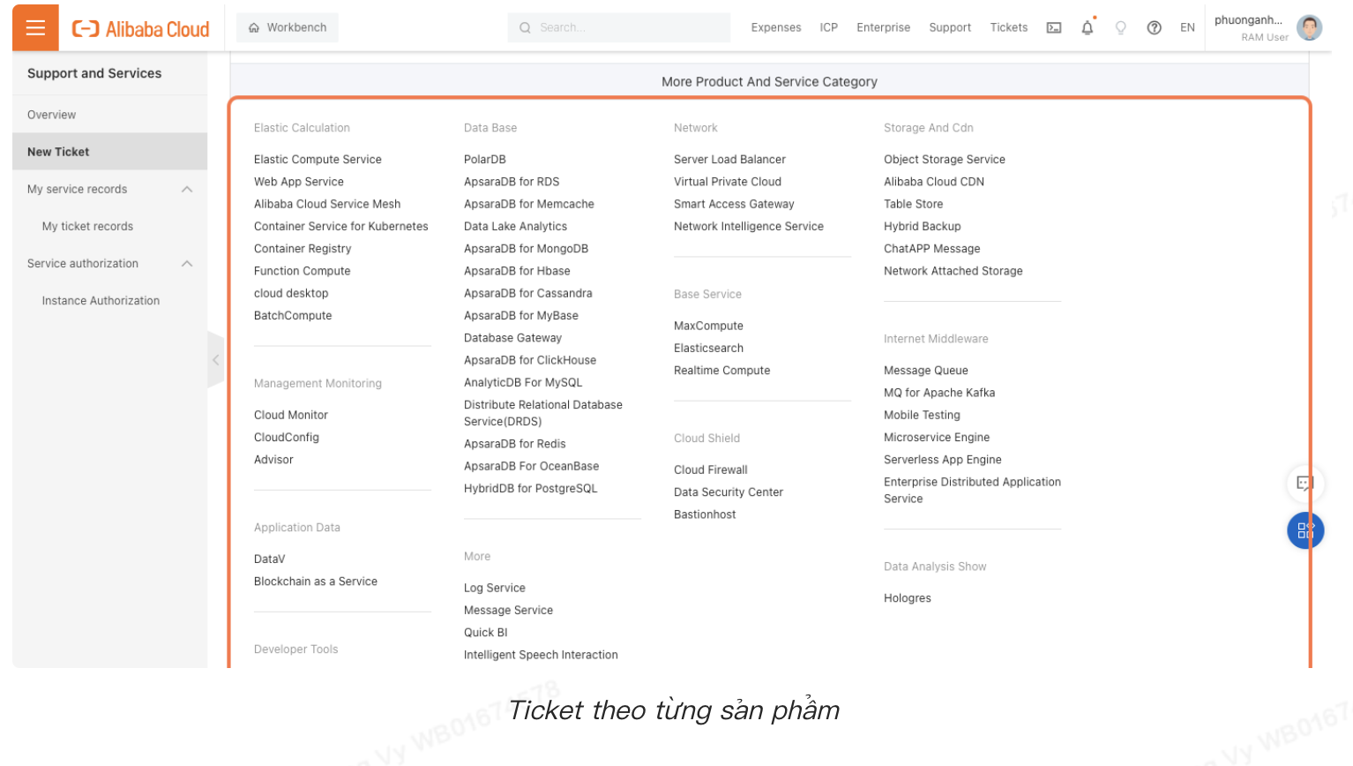Open the Expenses menu item
This screenshot has width=1353, height=766.
point(775,27)
